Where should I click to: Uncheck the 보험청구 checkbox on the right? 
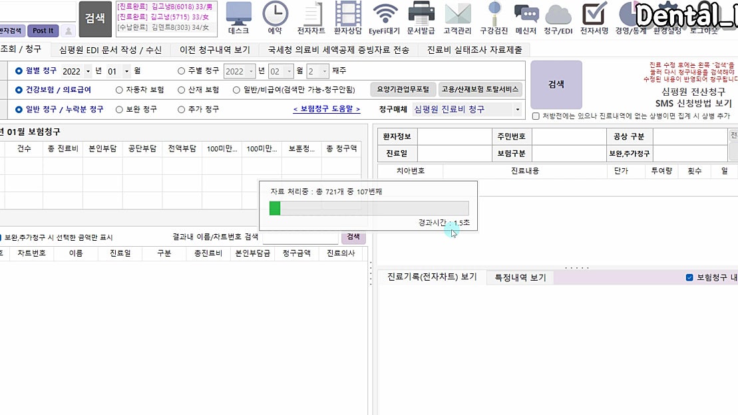coord(690,277)
